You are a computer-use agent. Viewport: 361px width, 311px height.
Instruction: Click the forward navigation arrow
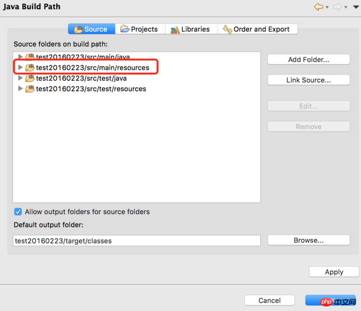tap(337, 7)
